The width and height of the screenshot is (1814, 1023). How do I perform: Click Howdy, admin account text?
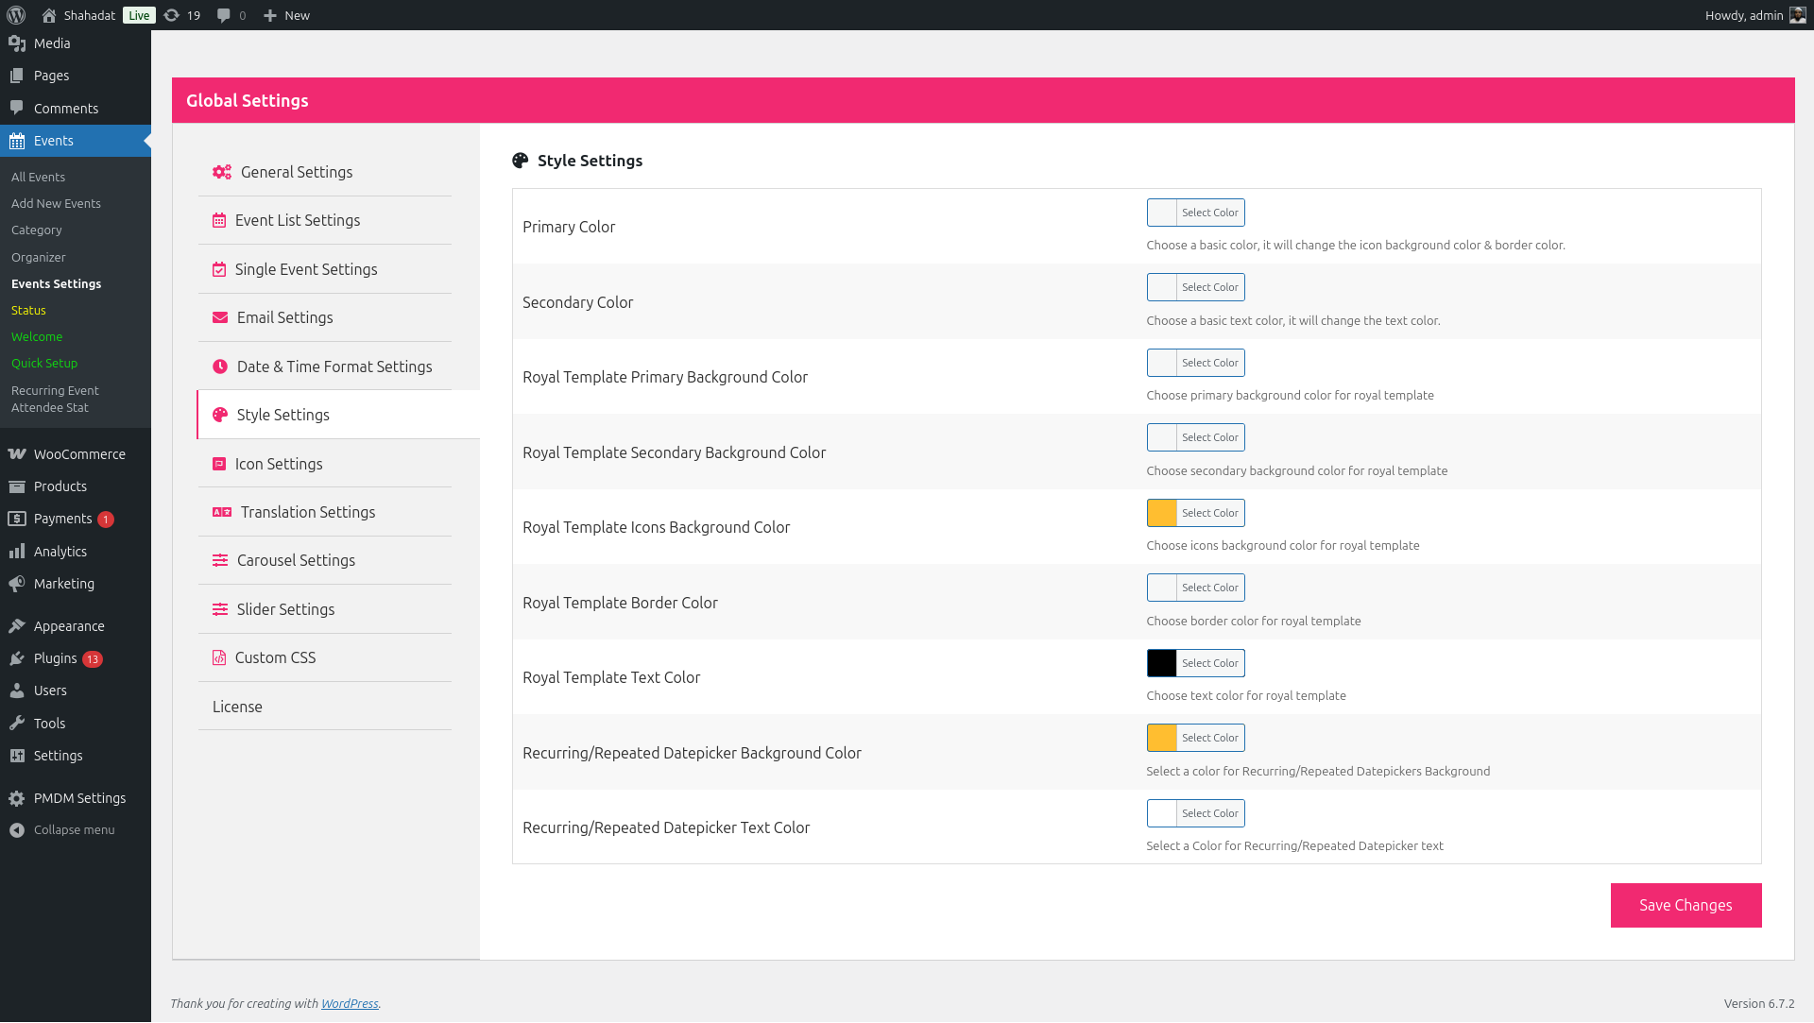(x=1744, y=15)
